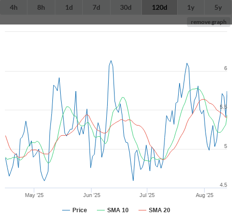This screenshot has width=232, height=223.
Task: Choose the 1d range tab
Action: [69, 7]
